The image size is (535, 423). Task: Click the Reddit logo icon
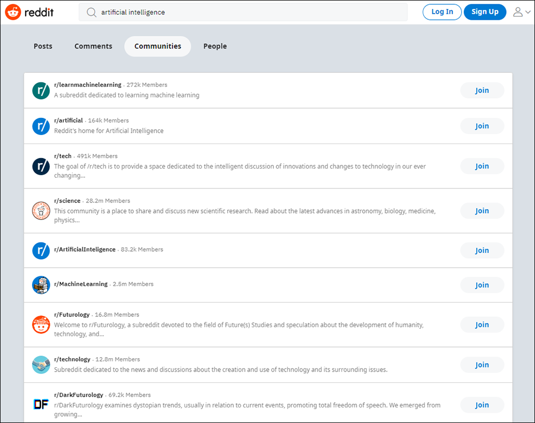(x=13, y=12)
